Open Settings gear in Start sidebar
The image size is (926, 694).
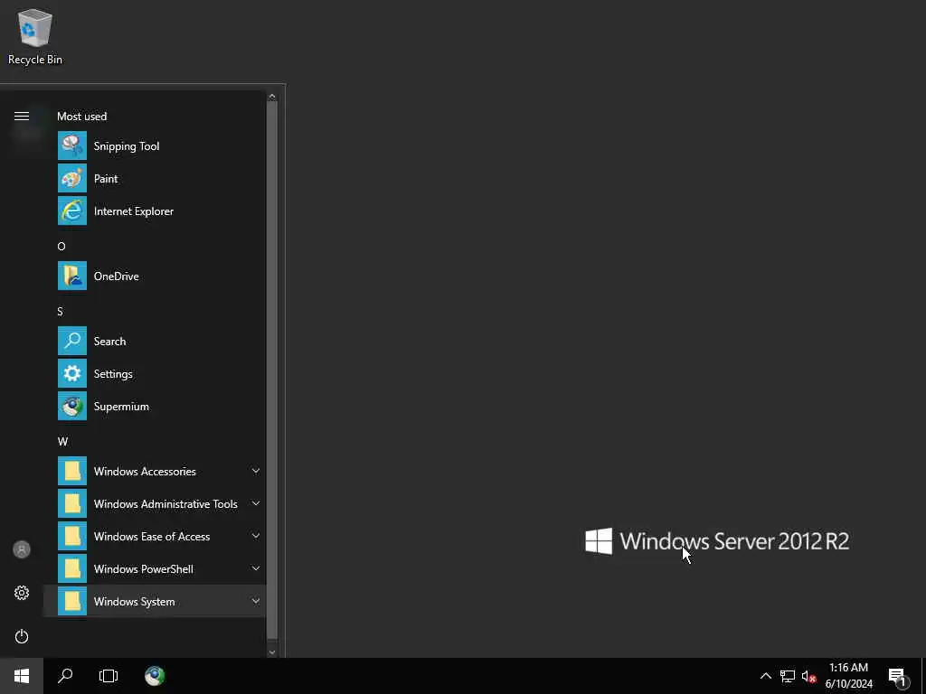pos(22,593)
